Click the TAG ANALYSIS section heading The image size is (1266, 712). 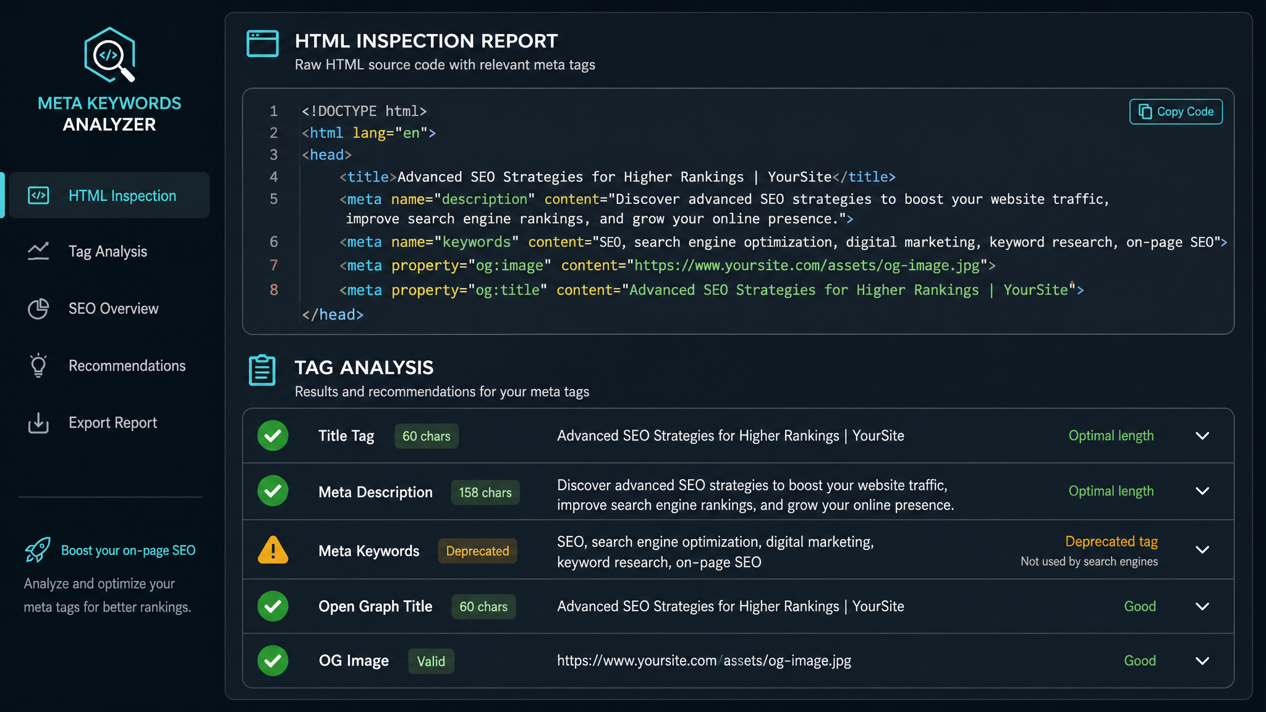click(x=364, y=368)
